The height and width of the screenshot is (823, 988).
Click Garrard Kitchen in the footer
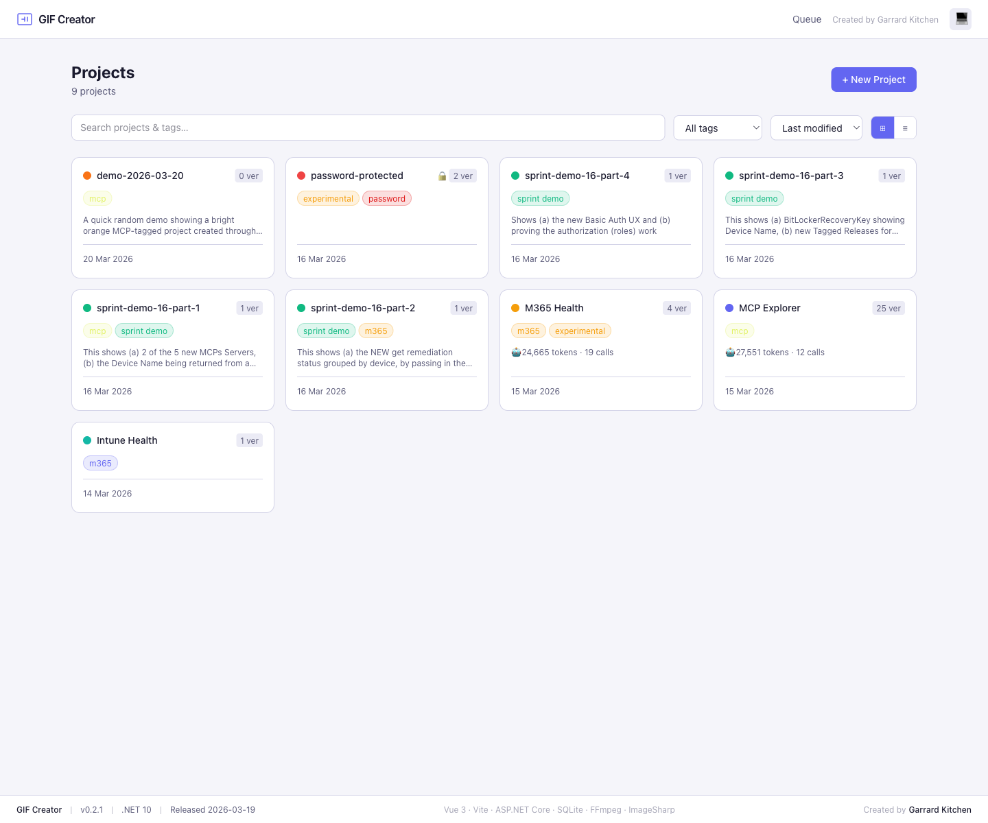pos(939,809)
